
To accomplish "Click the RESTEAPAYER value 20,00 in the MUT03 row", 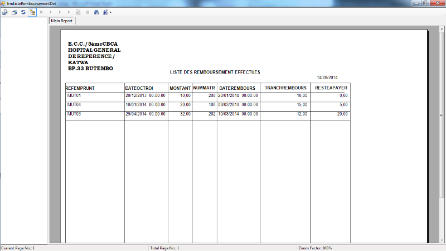I will pyautogui.click(x=342, y=114).
